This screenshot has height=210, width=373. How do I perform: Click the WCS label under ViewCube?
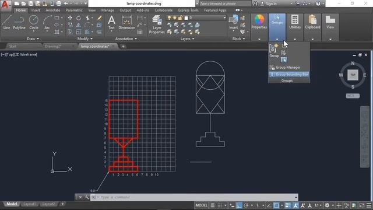(353, 96)
